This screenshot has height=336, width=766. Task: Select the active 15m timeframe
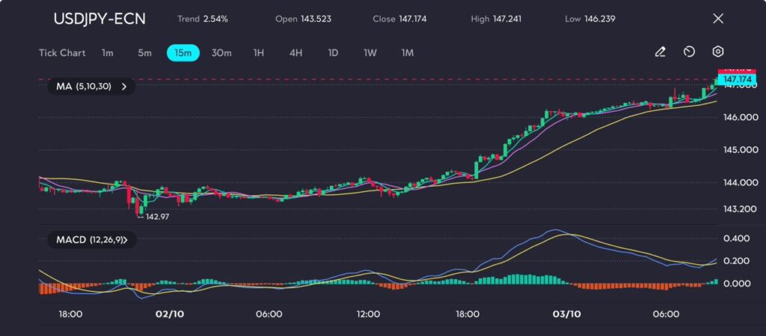(x=183, y=53)
